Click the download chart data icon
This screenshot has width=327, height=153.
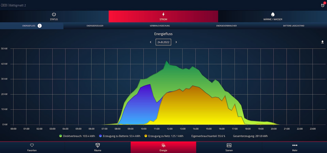tap(323, 42)
